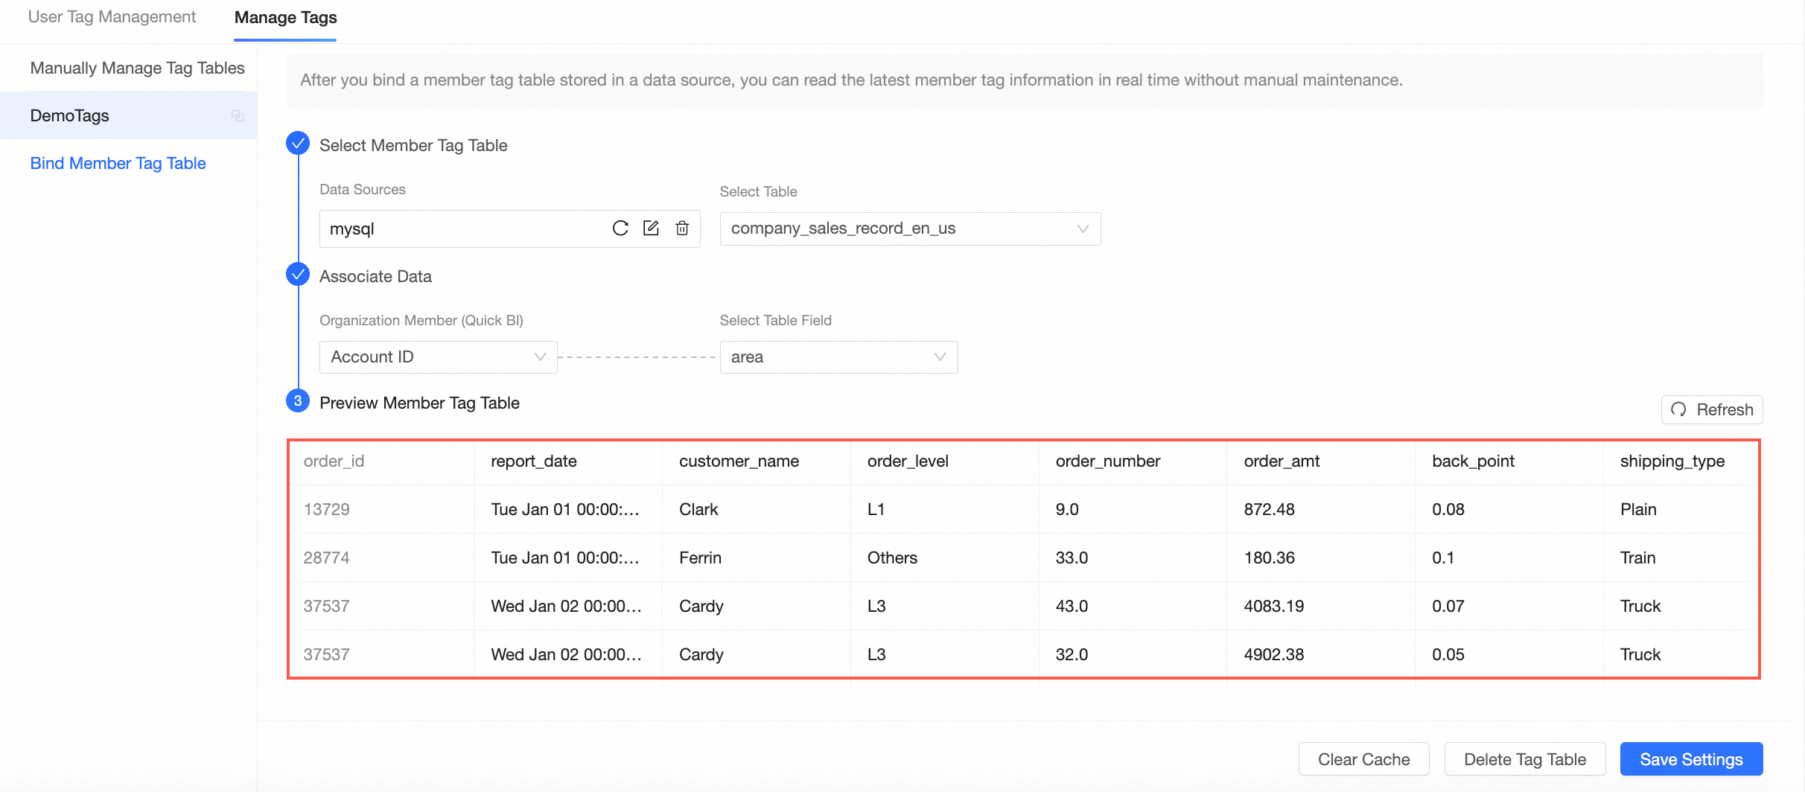The image size is (1805, 792).
Task: Select the Manage Tags tab
Action: [x=285, y=17]
